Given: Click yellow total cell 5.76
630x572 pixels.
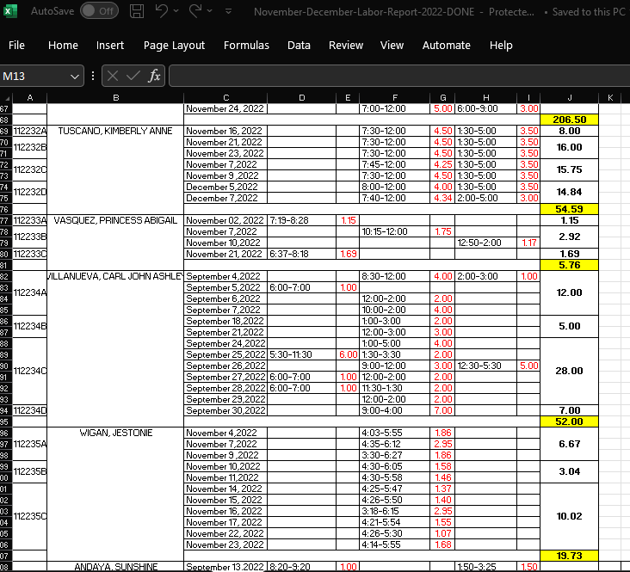Looking at the screenshot, I should [x=570, y=265].
